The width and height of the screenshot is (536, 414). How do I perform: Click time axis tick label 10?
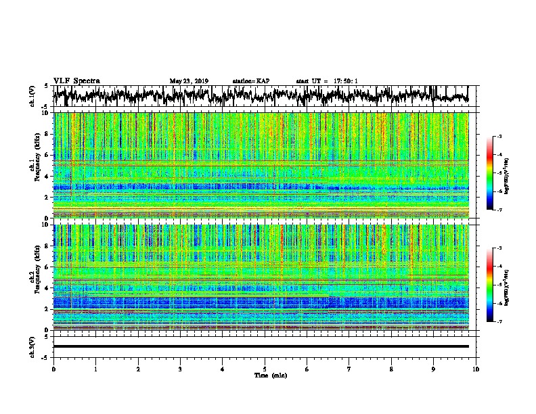tap(476, 369)
